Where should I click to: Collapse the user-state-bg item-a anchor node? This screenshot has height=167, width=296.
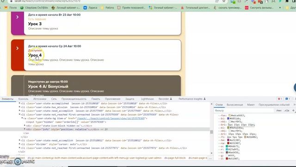22,118
